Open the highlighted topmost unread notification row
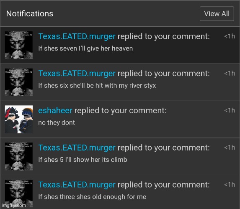The width and height of the screenshot is (240, 209). (120, 45)
